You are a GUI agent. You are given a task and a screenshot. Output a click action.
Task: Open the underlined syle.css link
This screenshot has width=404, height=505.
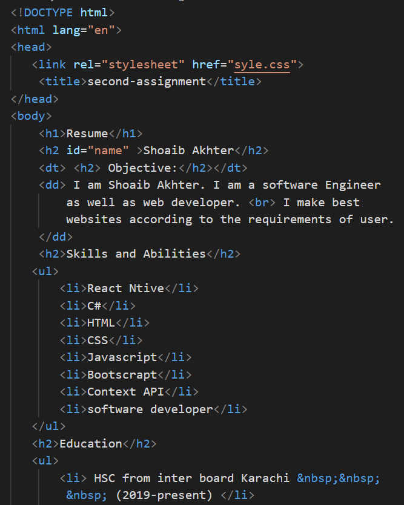pos(262,65)
